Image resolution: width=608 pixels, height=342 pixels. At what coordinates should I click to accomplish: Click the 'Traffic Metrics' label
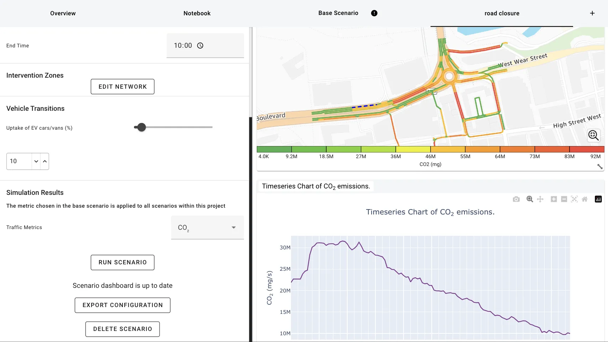pos(24,227)
